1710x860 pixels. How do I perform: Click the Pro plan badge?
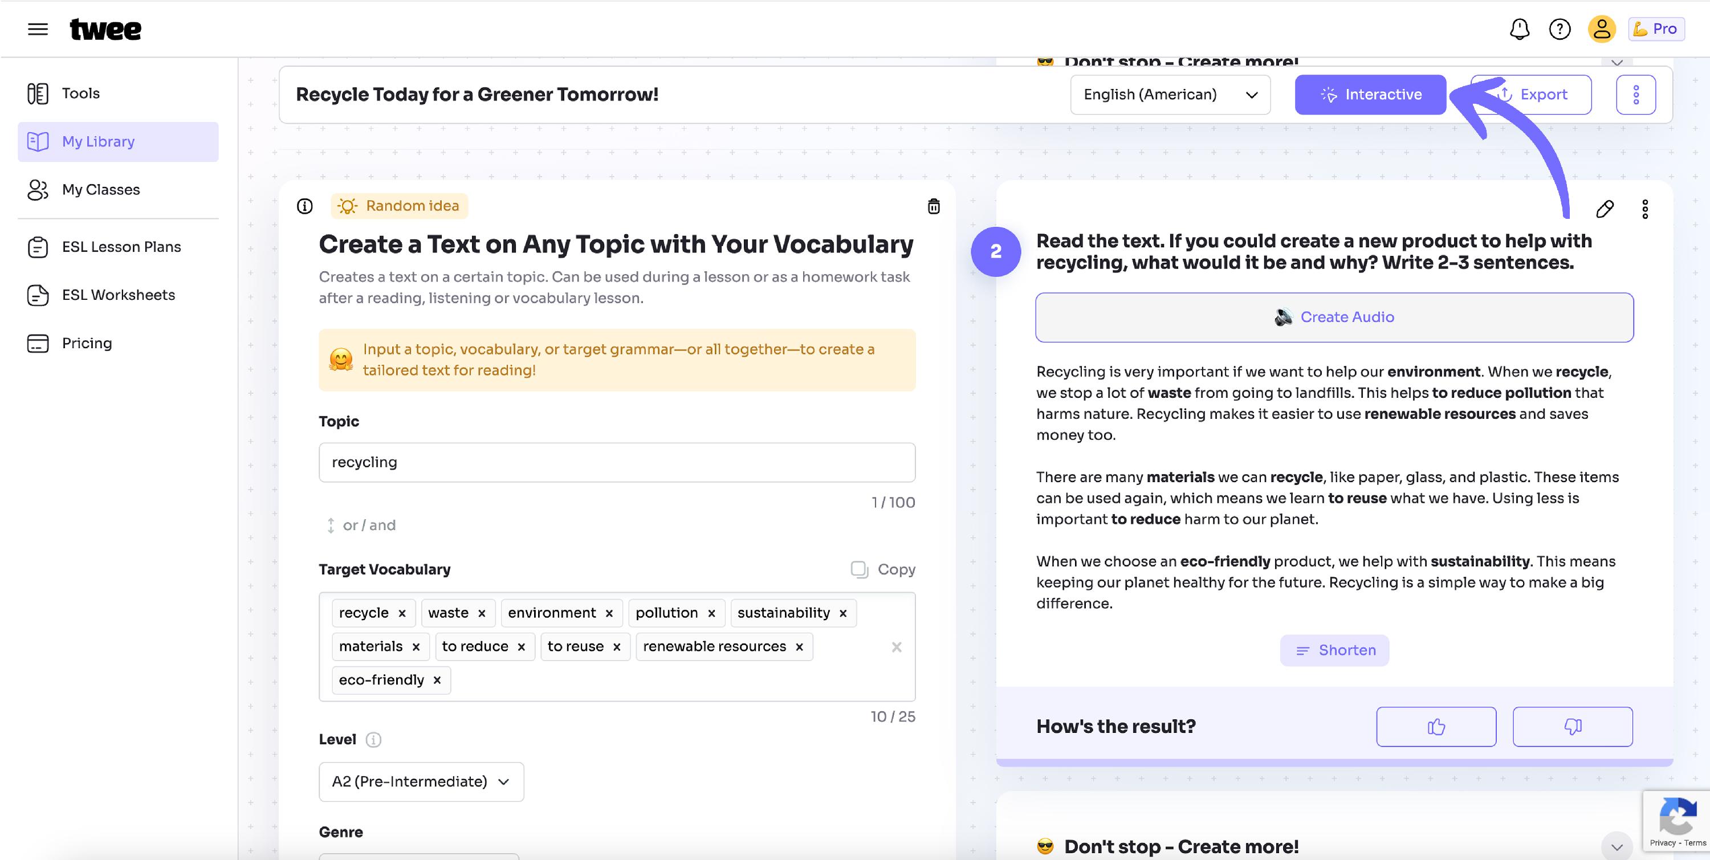(x=1656, y=29)
